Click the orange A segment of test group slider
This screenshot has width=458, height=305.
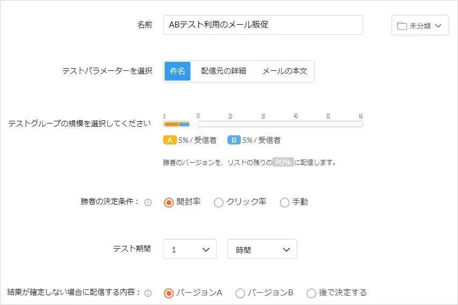pos(172,124)
